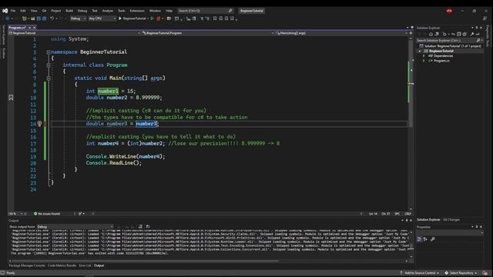Click the Categorized icon in Properties panel

419,239
